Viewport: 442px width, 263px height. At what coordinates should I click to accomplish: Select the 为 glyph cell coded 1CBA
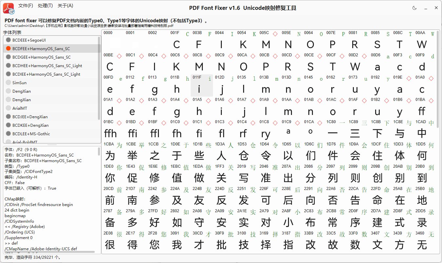[x=113, y=152]
